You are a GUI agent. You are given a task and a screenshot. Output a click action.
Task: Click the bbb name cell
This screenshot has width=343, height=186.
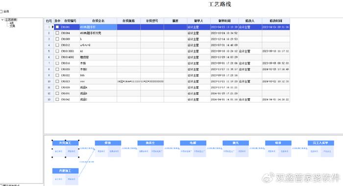click(98, 75)
